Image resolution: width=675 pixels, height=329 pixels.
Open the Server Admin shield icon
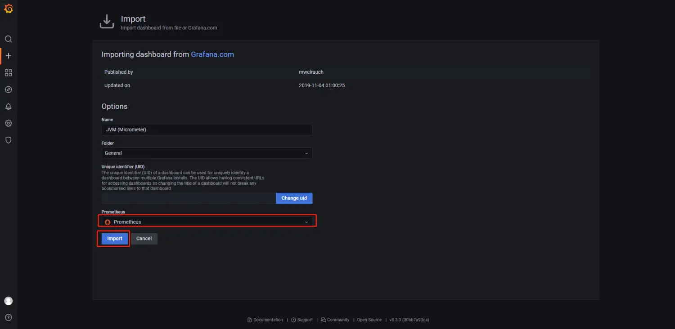pos(8,140)
